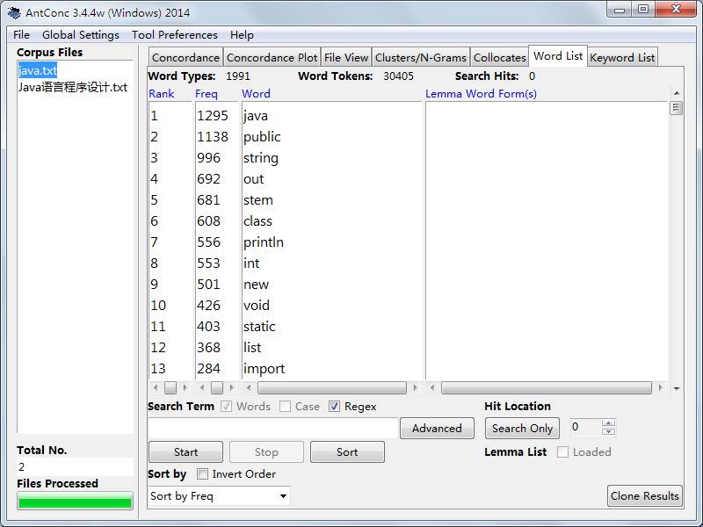The height and width of the screenshot is (527, 703).
Task: Click the Clone Results button
Action: [645, 496]
